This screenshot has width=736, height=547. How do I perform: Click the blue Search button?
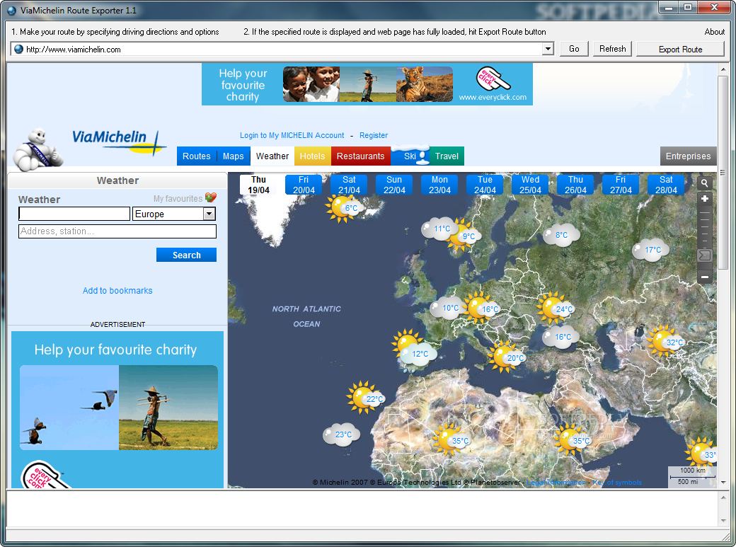[186, 255]
